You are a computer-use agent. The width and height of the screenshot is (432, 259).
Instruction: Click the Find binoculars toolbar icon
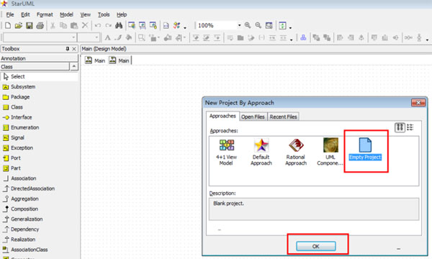(x=119, y=26)
